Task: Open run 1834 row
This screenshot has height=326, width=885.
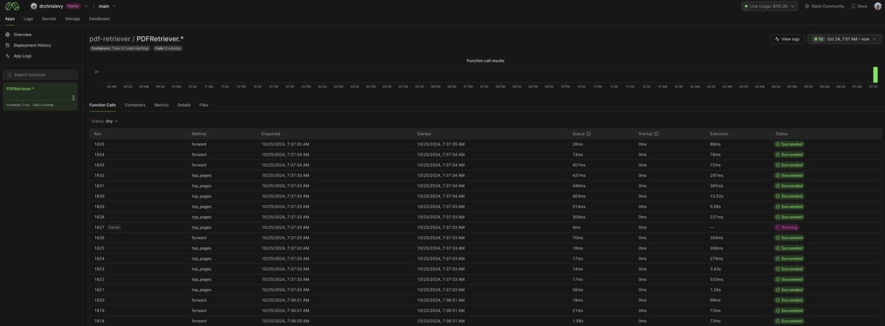Action: (x=485, y=155)
